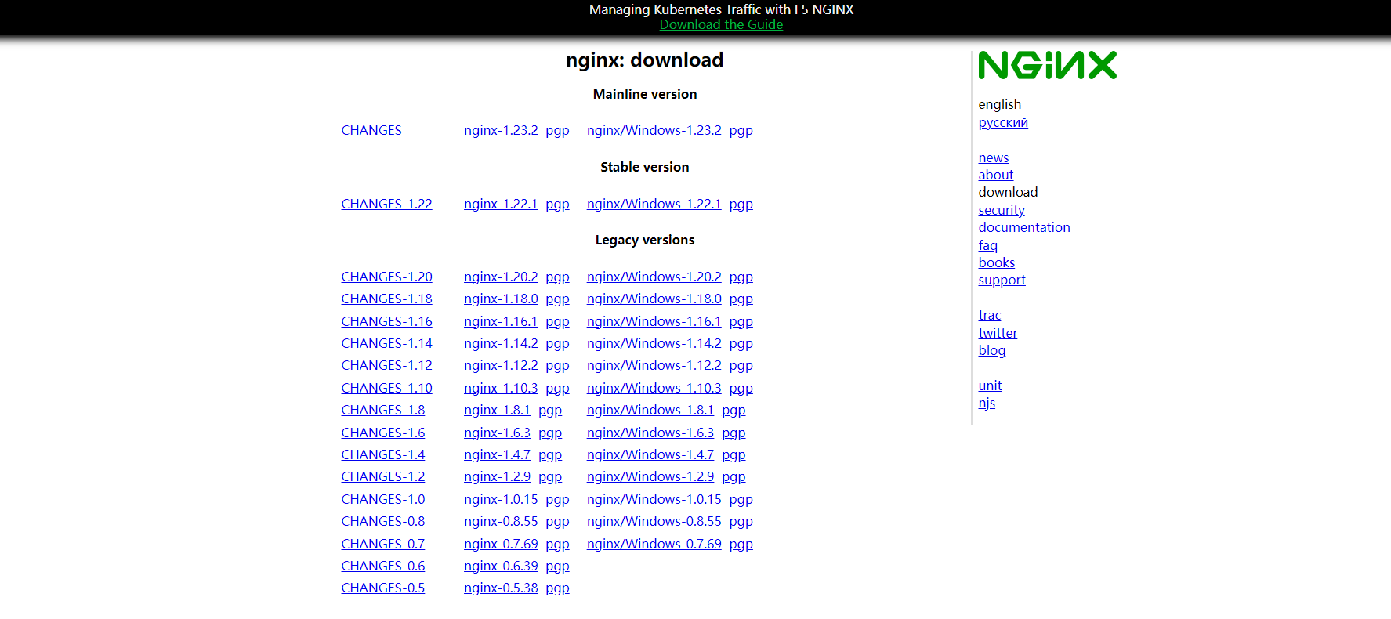Open the twitter link

[998, 333]
